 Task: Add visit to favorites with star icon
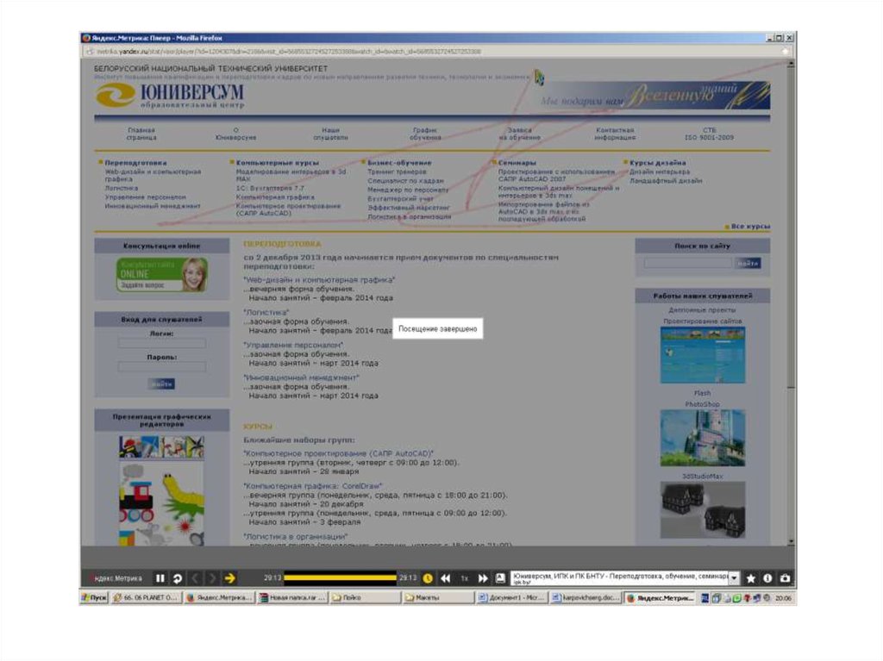click(750, 578)
